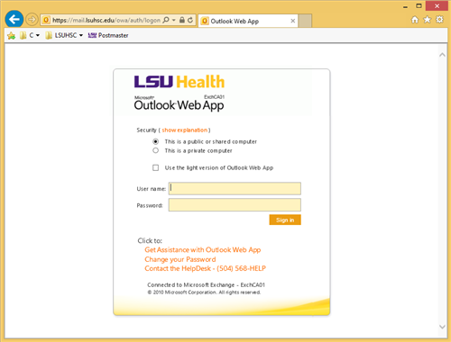This screenshot has height=342, width=451.
Task: Click the LSU Health logo
Action: click(179, 82)
